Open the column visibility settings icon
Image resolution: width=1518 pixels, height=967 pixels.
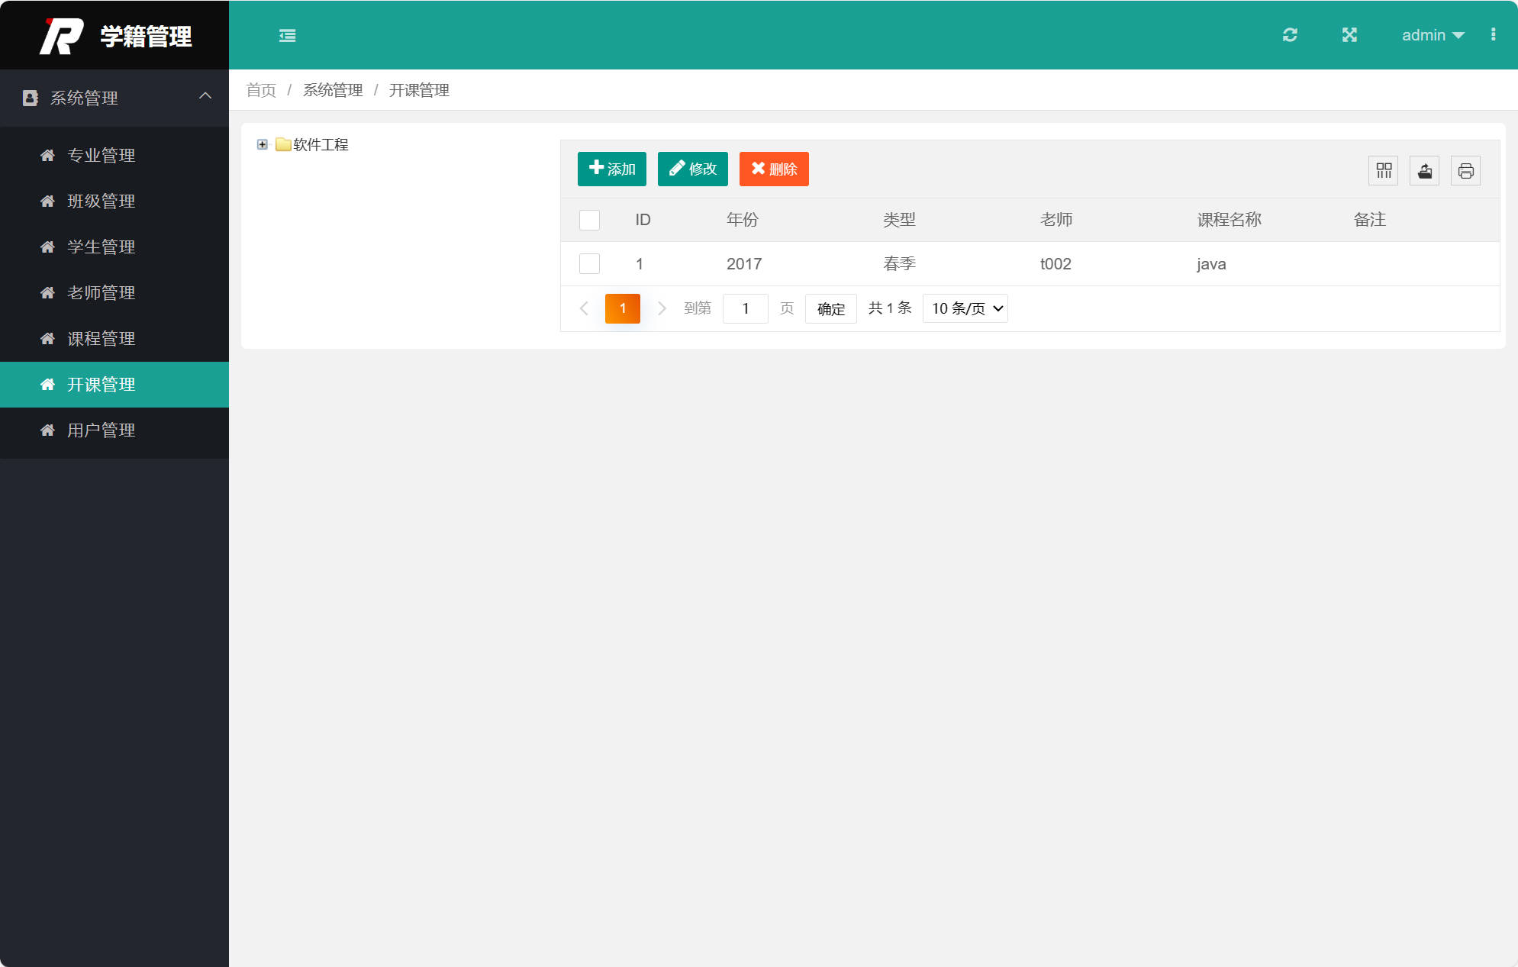(x=1383, y=170)
